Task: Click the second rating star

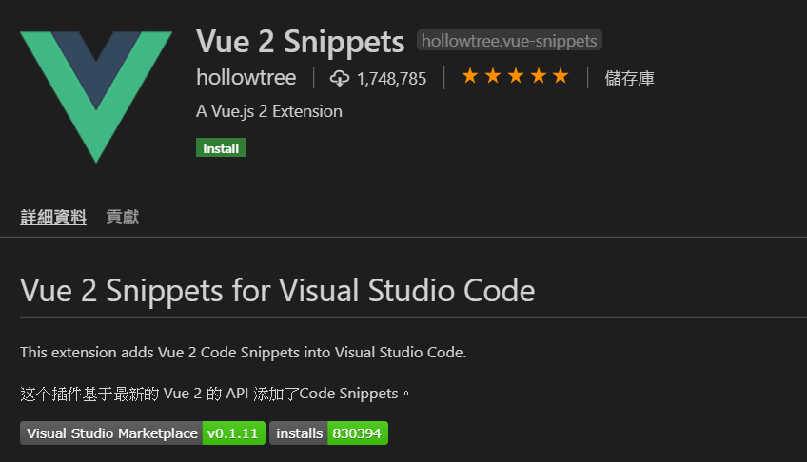Action: [493, 77]
